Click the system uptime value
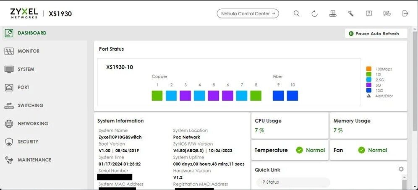 pos(209,164)
